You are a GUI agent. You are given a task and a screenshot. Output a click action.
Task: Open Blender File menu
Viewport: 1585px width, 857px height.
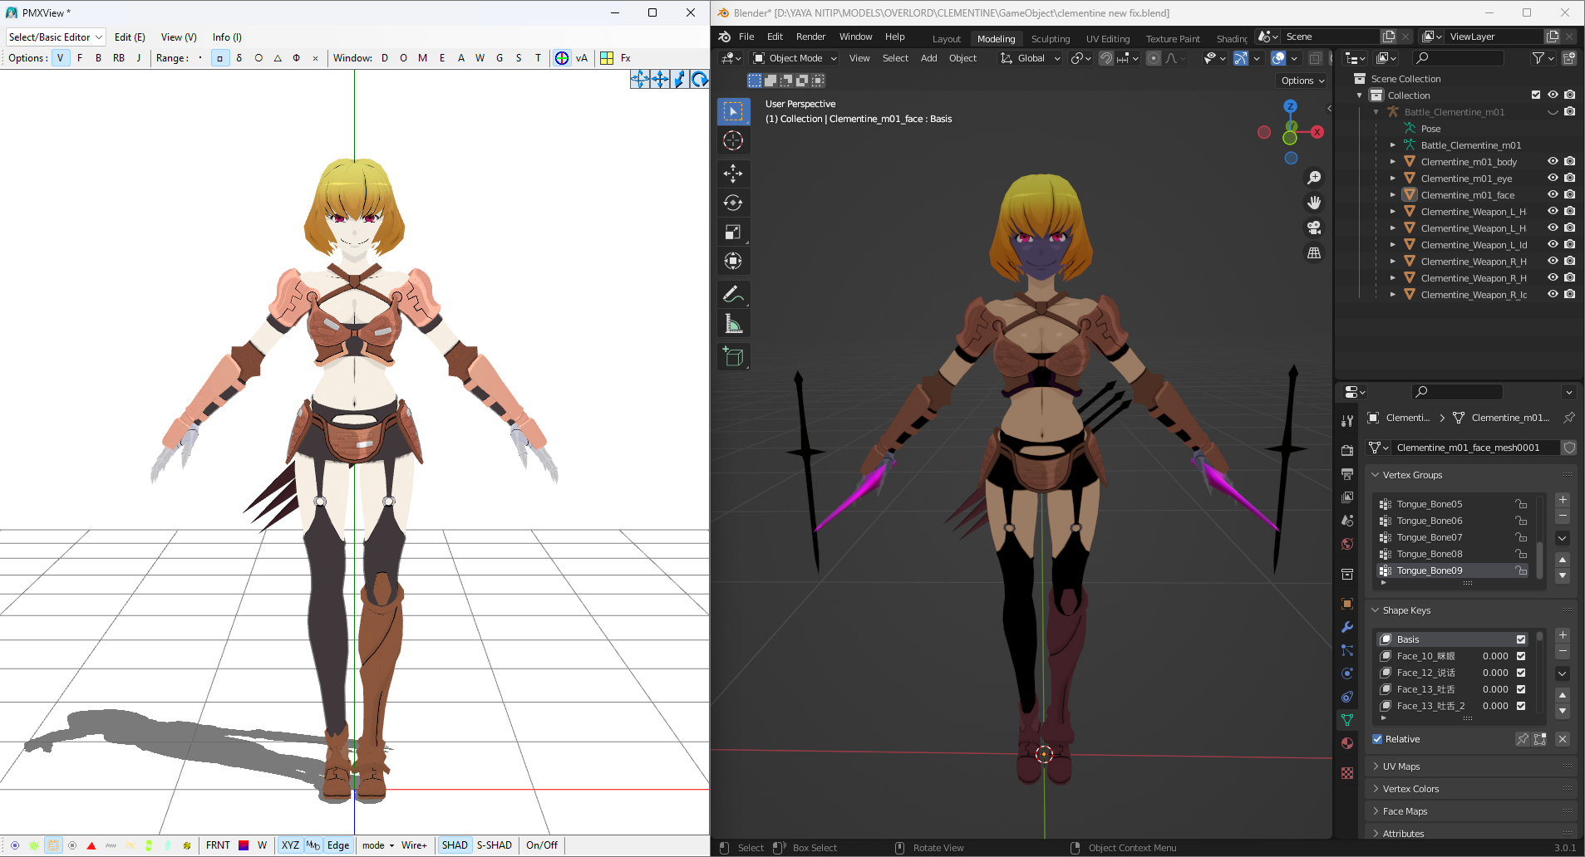click(x=746, y=37)
